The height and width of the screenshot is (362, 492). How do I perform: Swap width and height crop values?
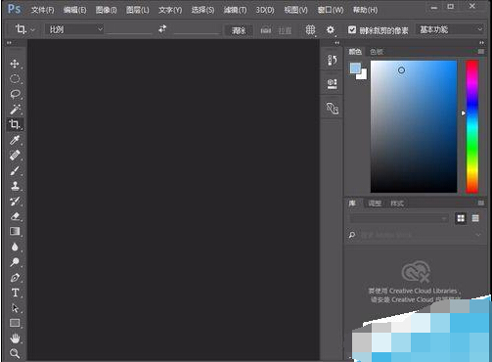pos(162,29)
